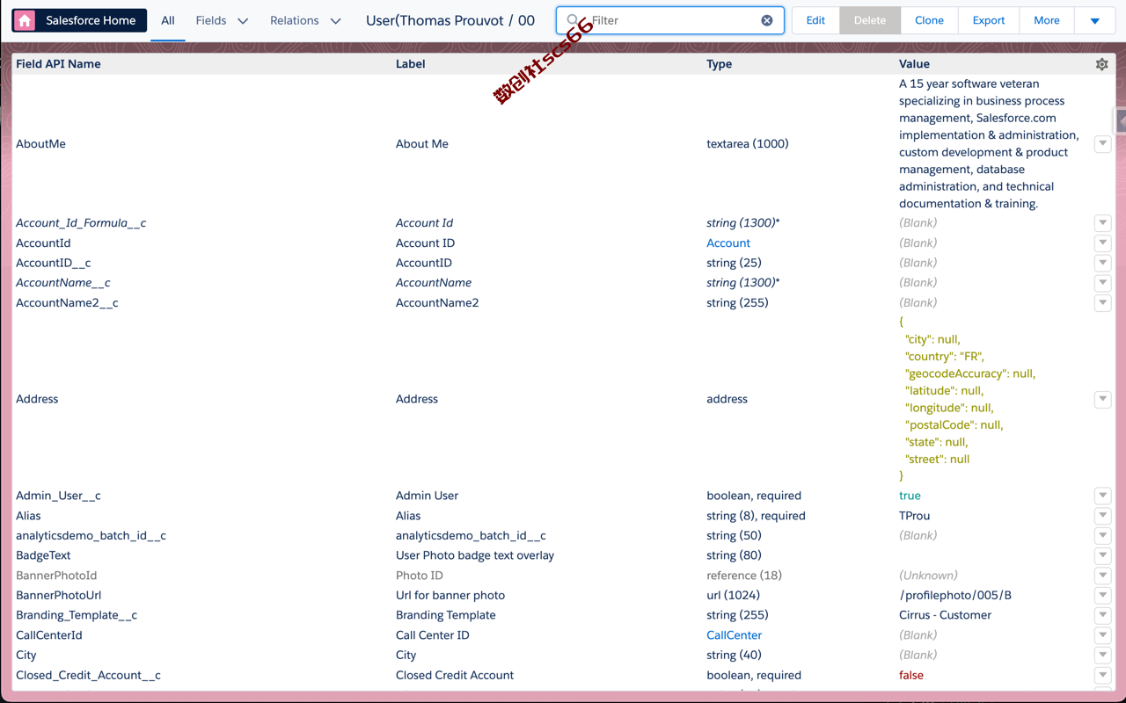Image resolution: width=1126 pixels, height=703 pixels.
Task: Open row actions for AccountName2__c row
Action: pos(1102,302)
